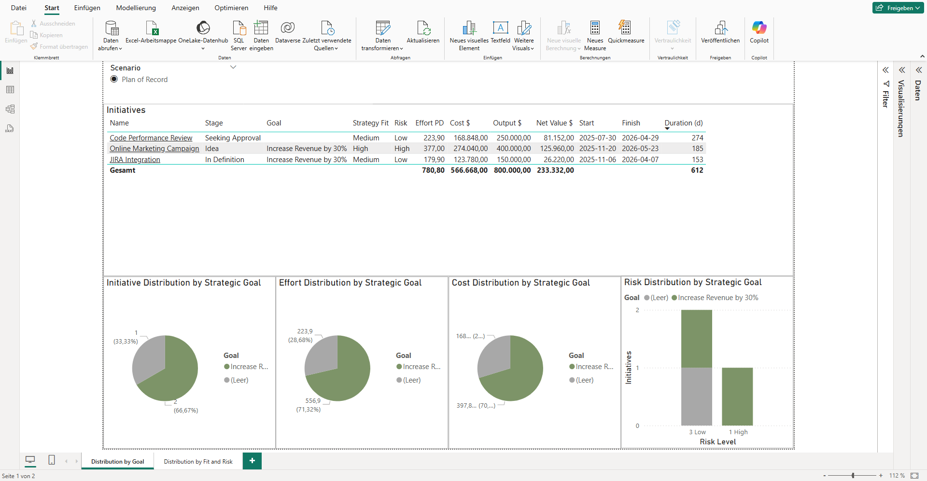Click Daten eingeben icon
927x481 pixels.
click(x=261, y=28)
